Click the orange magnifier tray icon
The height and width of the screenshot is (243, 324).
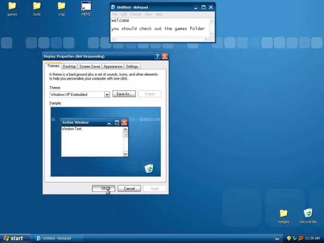[301, 238]
